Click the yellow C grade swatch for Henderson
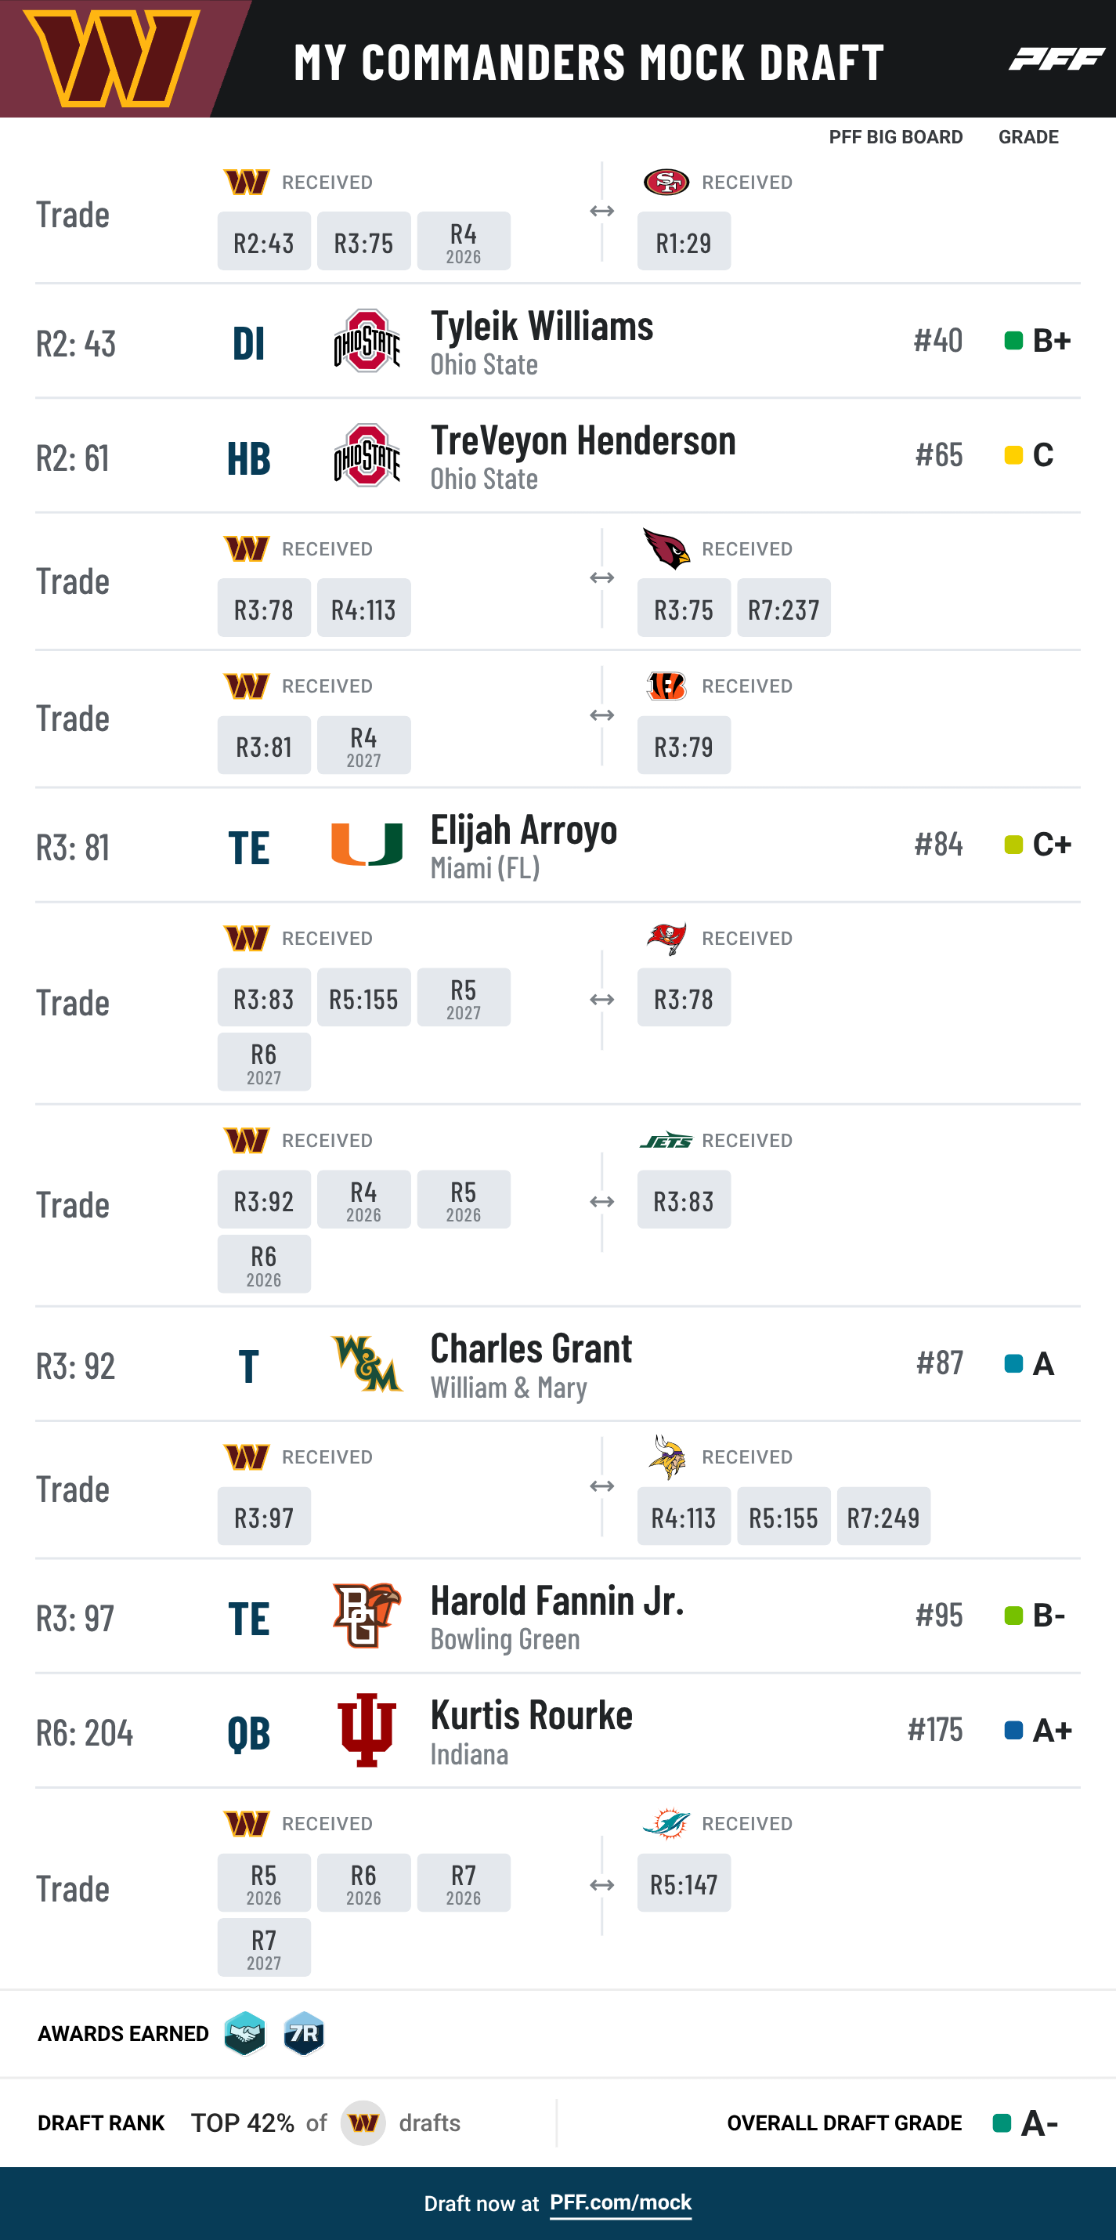1116x2240 pixels. point(1013,454)
